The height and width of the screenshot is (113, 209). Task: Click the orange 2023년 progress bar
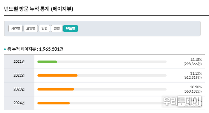click(56, 89)
